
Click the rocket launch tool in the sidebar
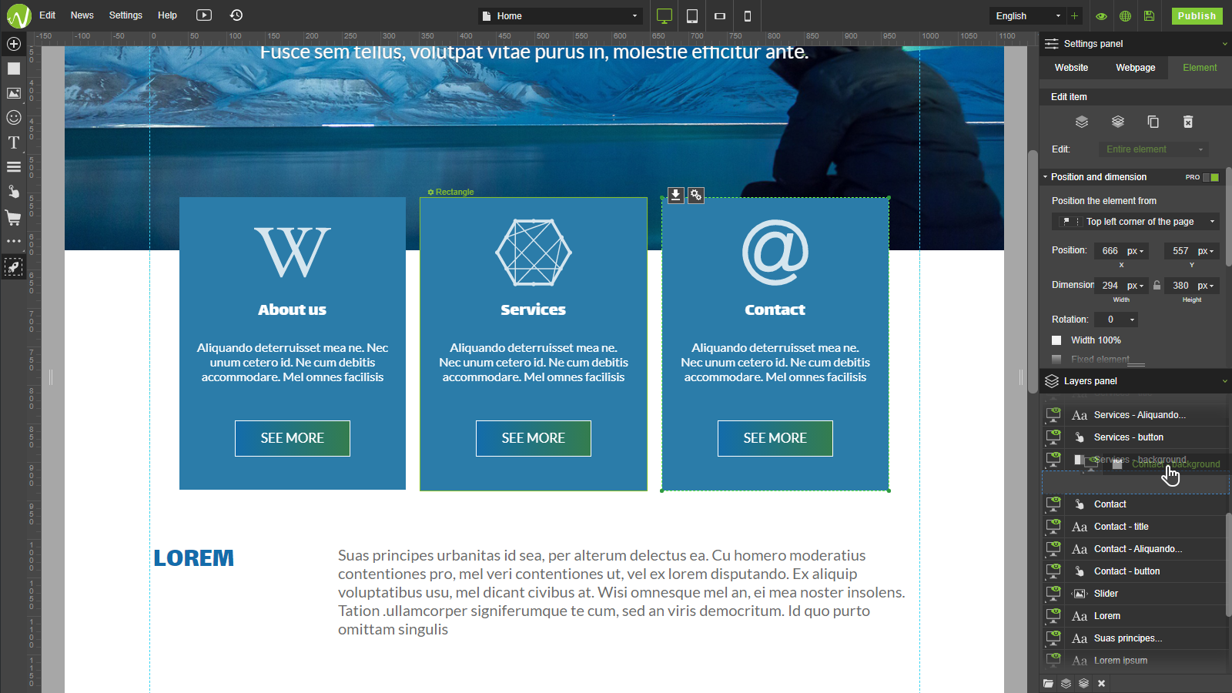pos(12,266)
